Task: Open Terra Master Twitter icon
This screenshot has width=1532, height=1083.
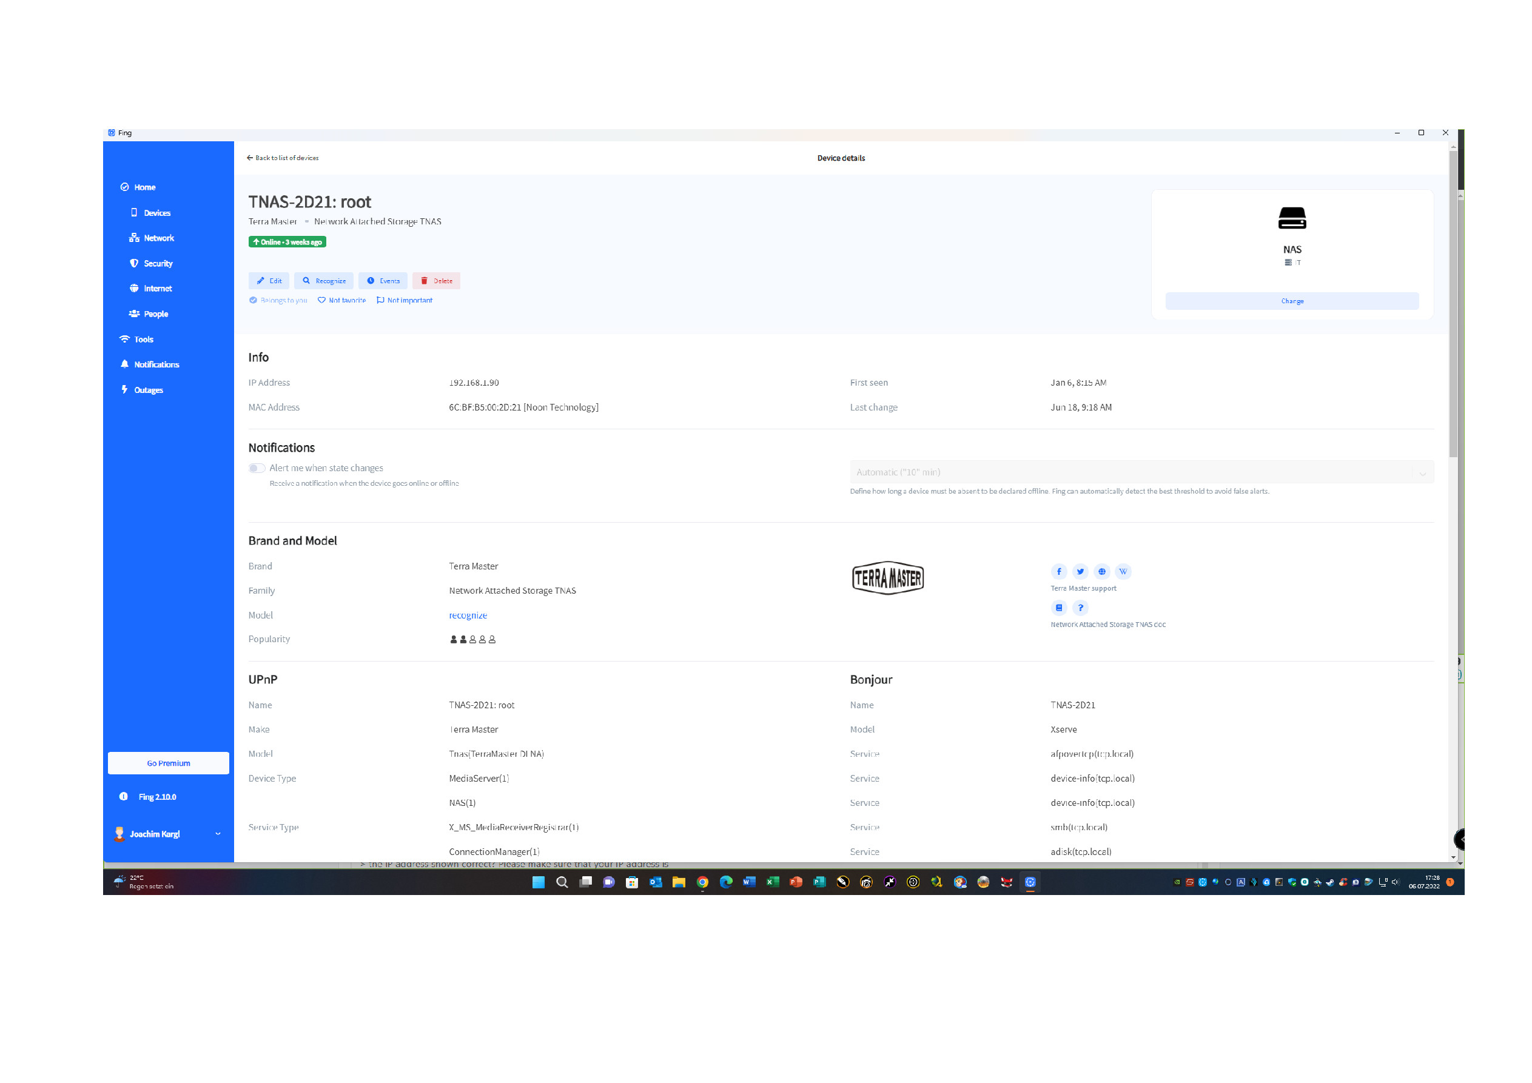Action: point(1080,571)
